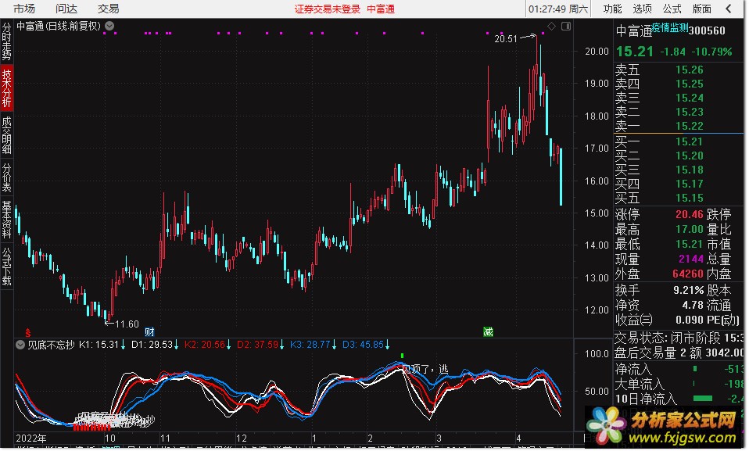Click the blue D3: 45.85 value

[x=366, y=345]
